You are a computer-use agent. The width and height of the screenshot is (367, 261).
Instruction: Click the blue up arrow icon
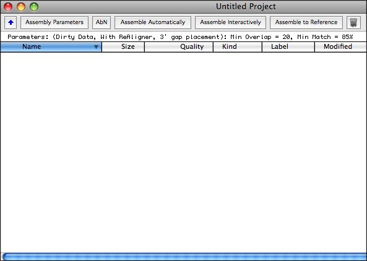point(11,22)
